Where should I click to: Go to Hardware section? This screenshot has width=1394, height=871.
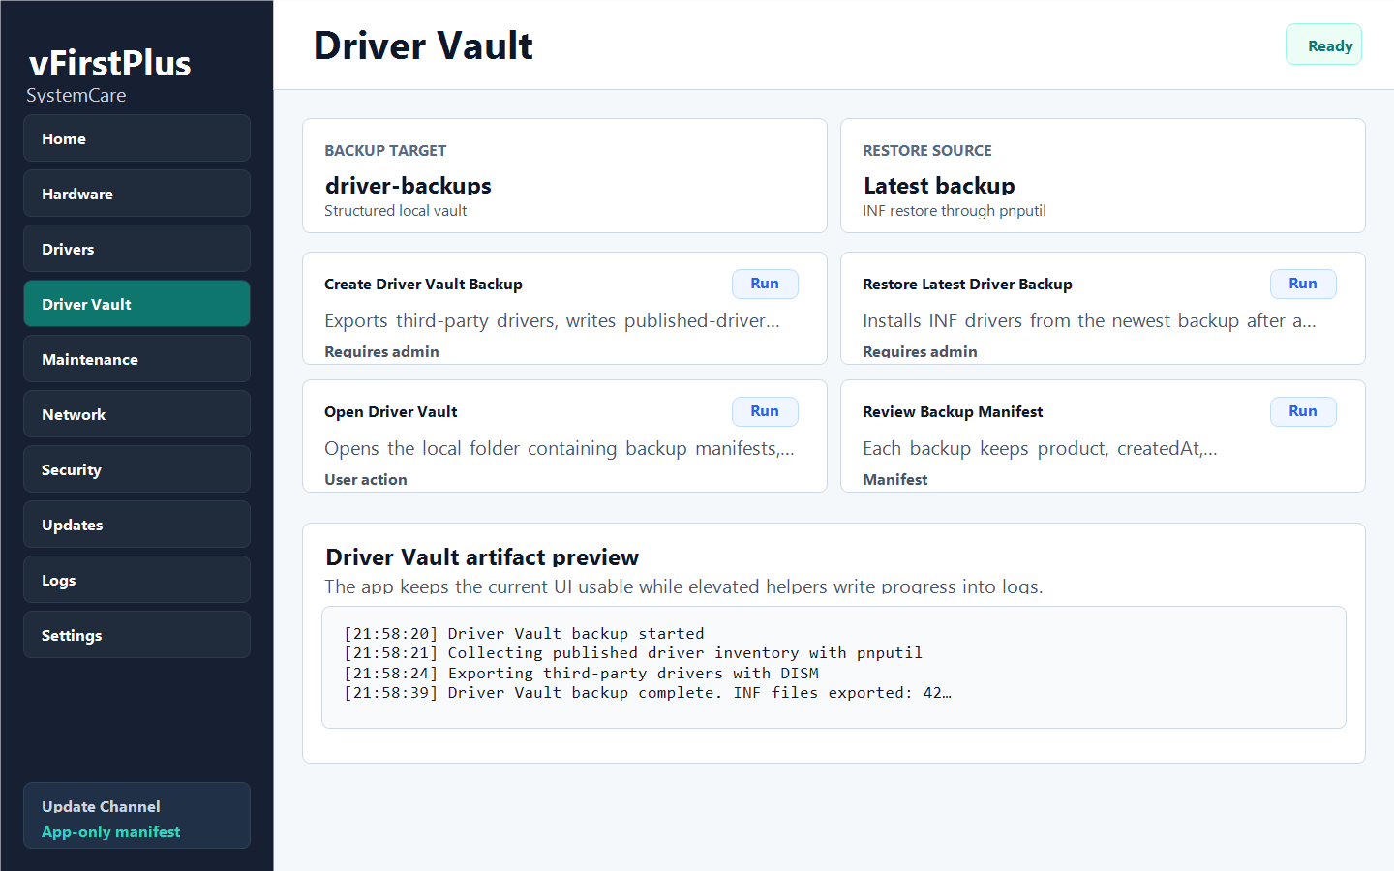tap(136, 194)
